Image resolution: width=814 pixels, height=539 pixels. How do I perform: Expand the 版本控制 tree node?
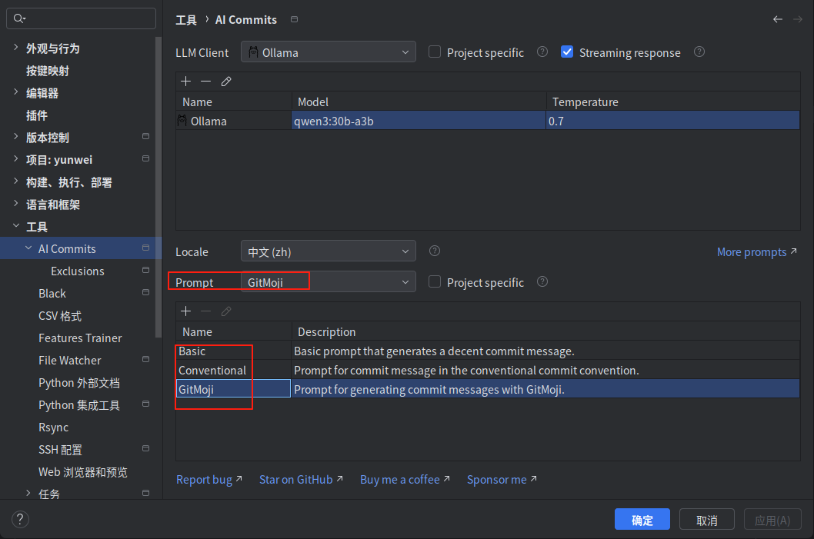pyautogui.click(x=15, y=137)
